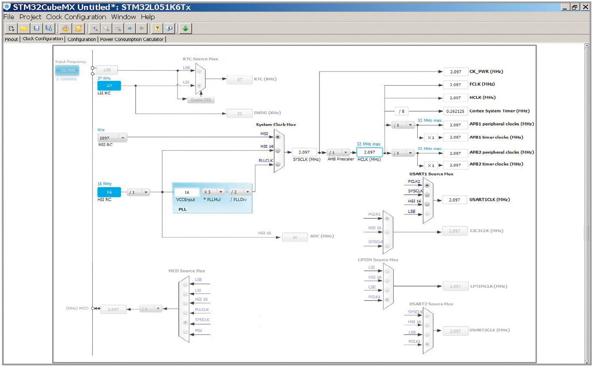
Task: Click the VCOInput 16 field in the PLL
Action: pos(187,192)
